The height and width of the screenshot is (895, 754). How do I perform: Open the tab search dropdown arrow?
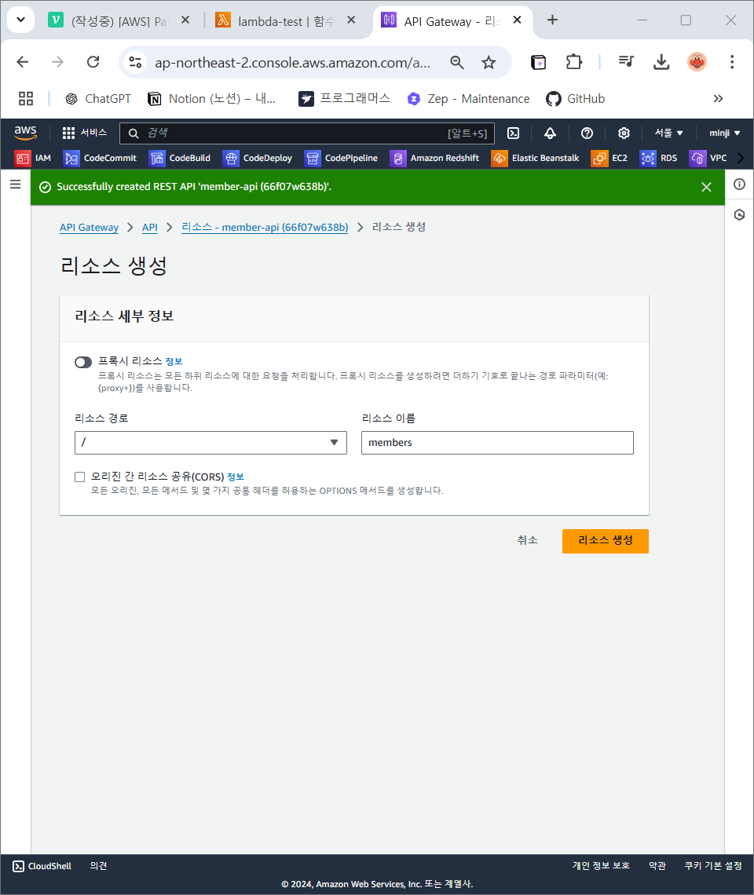point(20,20)
